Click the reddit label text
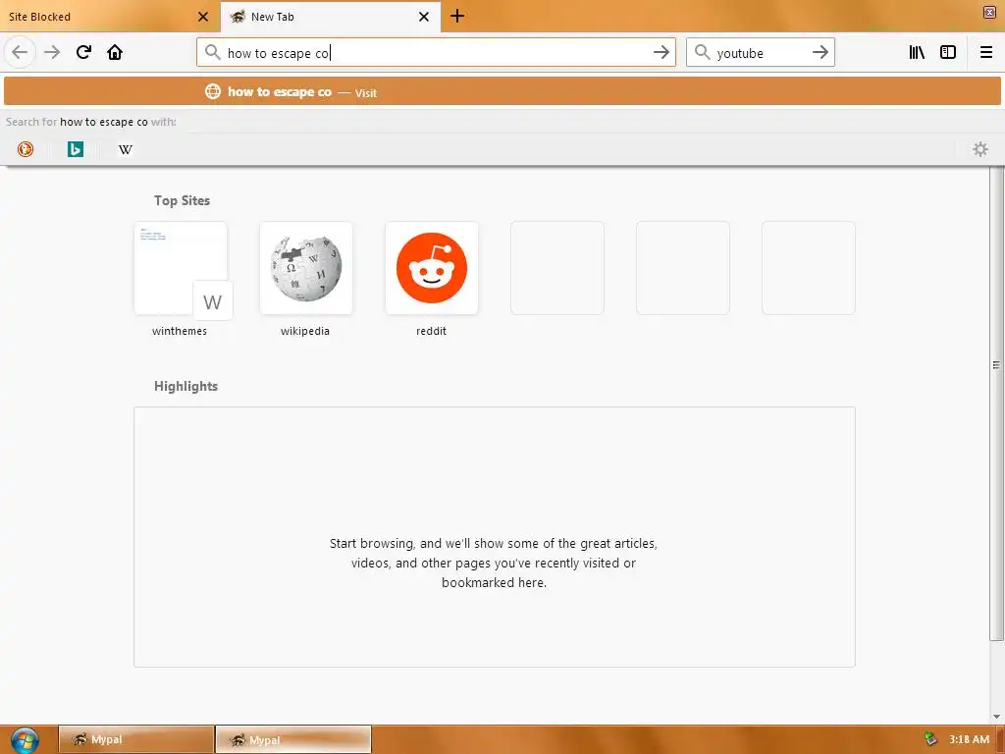Screen dimensions: 1005x754 click(432, 331)
